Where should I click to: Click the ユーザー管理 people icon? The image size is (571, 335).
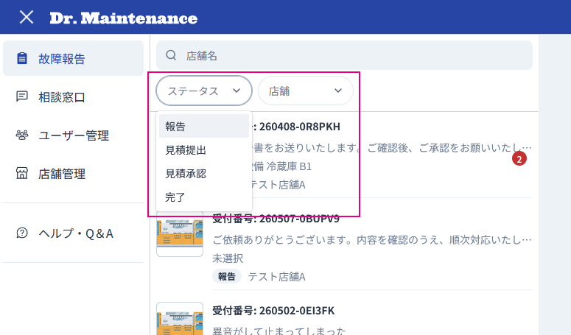[22, 135]
